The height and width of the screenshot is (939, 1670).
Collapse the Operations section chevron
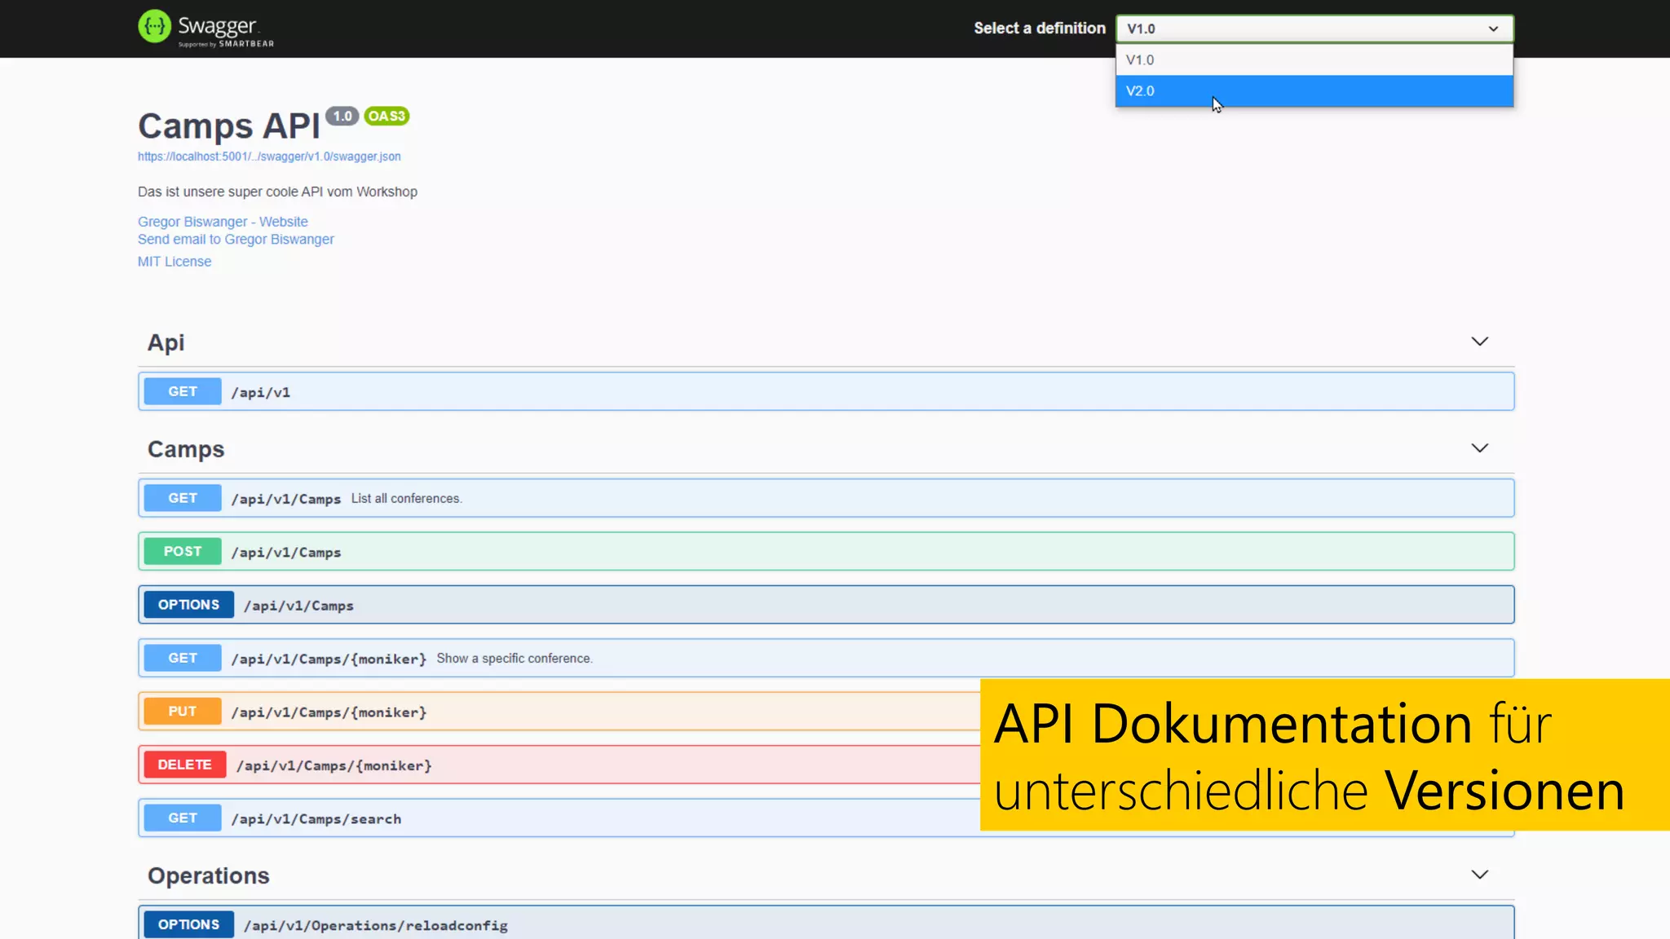point(1479,875)
